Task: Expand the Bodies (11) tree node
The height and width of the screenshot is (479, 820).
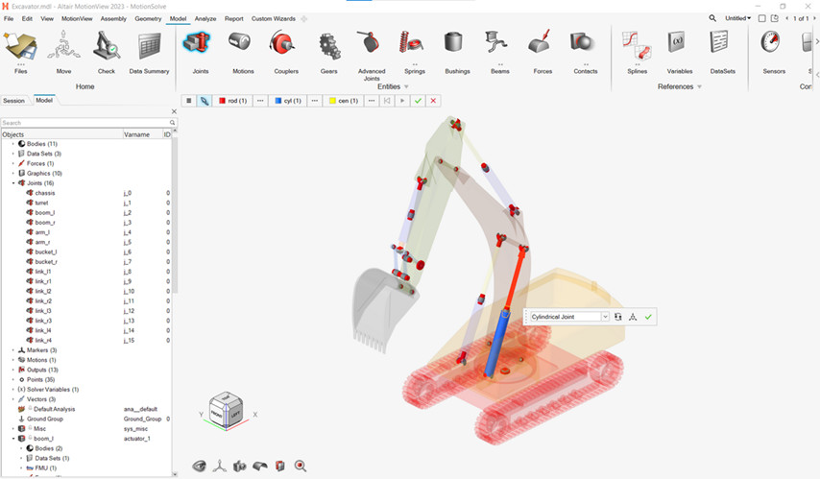Action: 13,144
